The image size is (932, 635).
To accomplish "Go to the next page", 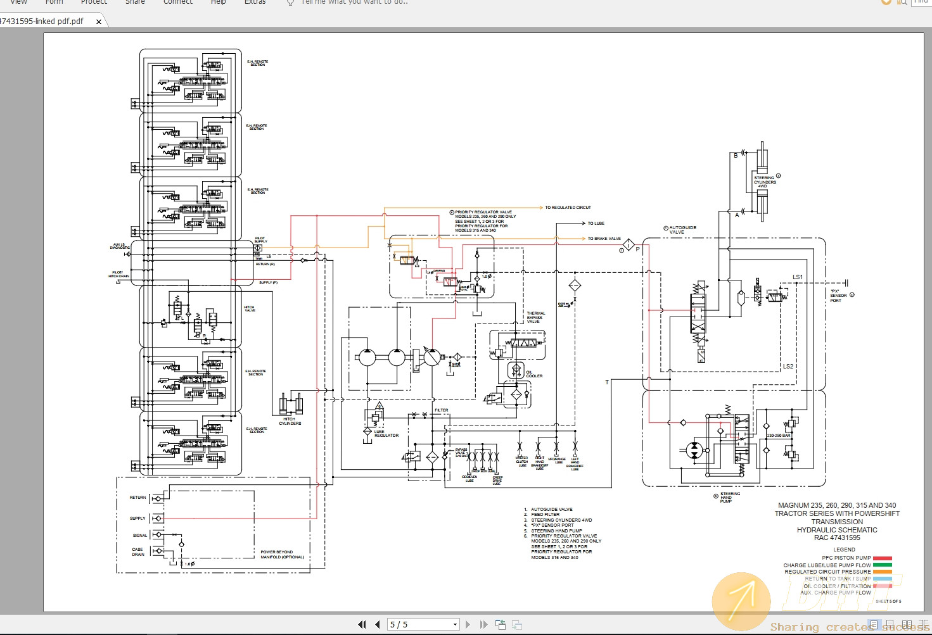I will click(x=468, y=624).
